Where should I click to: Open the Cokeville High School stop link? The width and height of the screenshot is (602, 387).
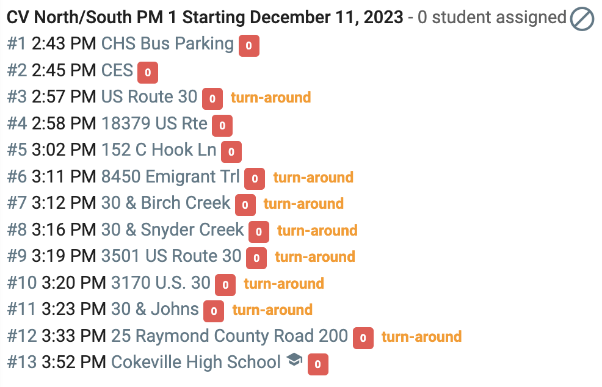point(196,362)
